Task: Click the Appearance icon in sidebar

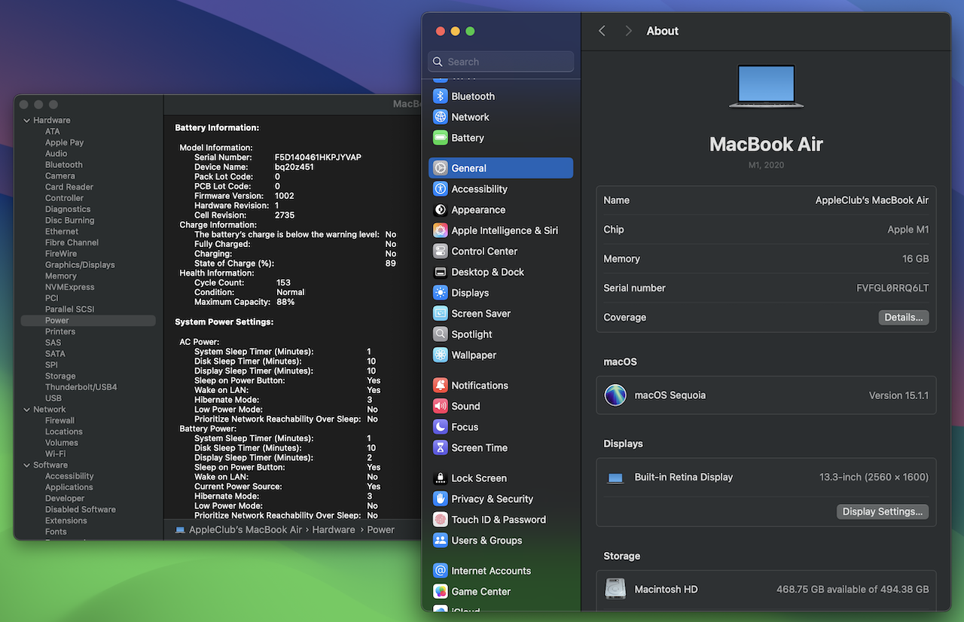Action: [x=441, y=209]
